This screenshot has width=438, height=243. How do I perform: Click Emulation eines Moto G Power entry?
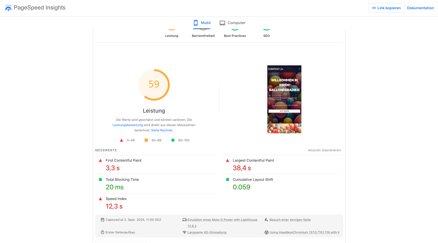tap(222, 223)
